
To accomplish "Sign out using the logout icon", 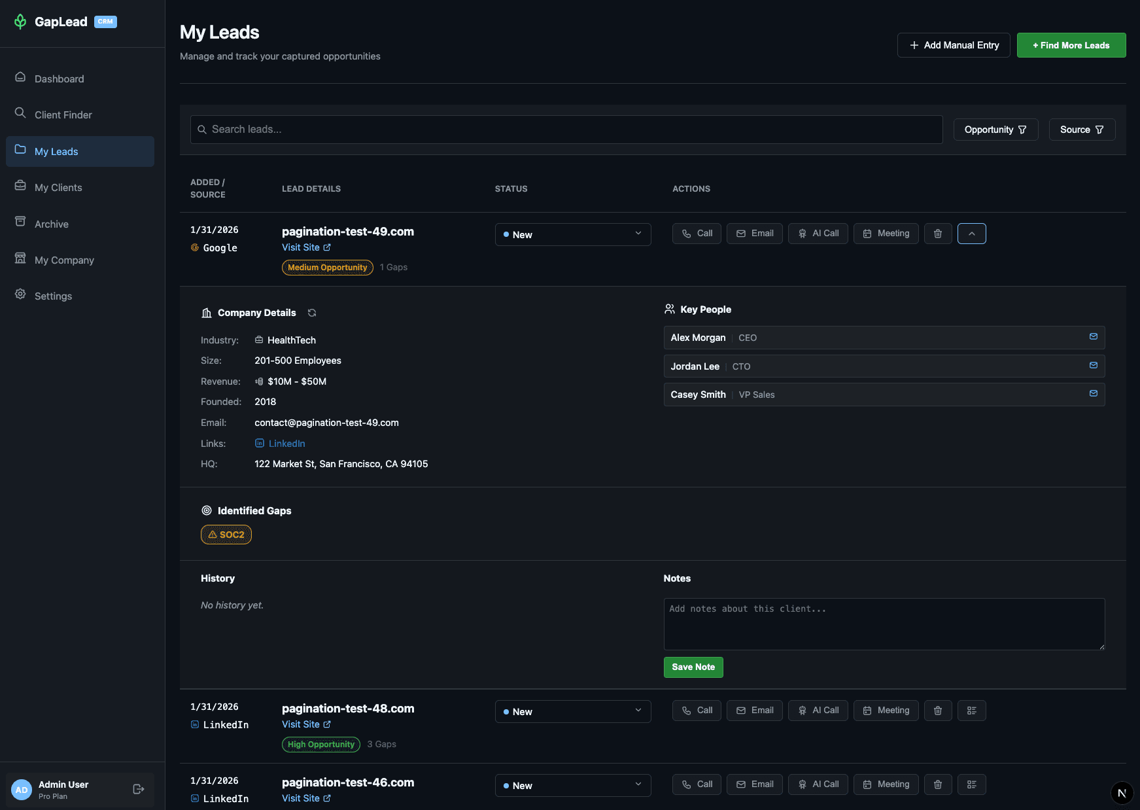I will [x=138, y=788].
